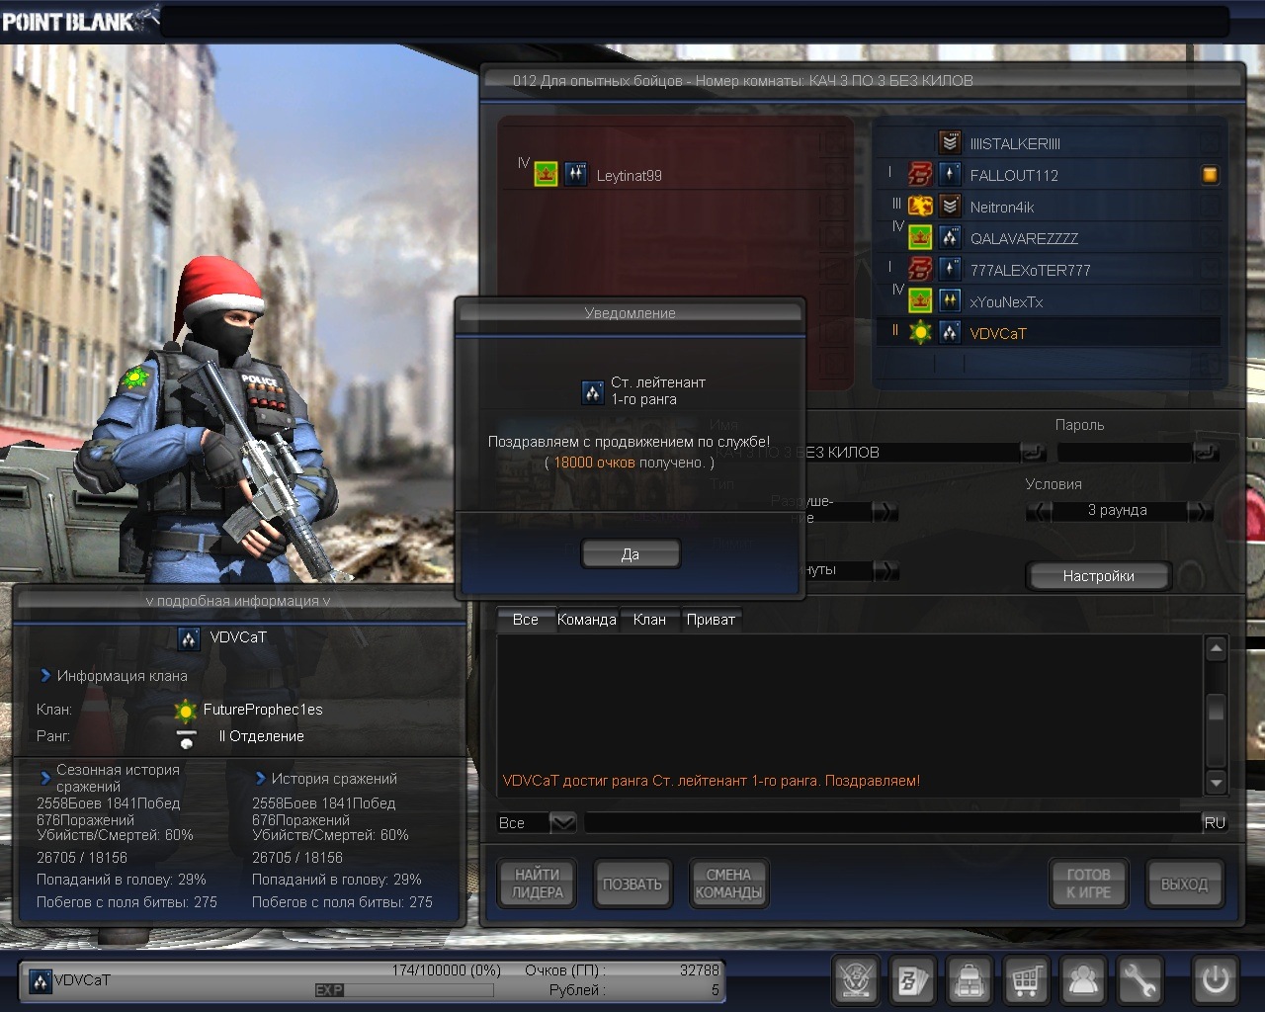Click the ГОТОВ К ИГРЕ button
Image resolution: width=1265 pixels, height=1012 pixels.
coord(1088,884)
